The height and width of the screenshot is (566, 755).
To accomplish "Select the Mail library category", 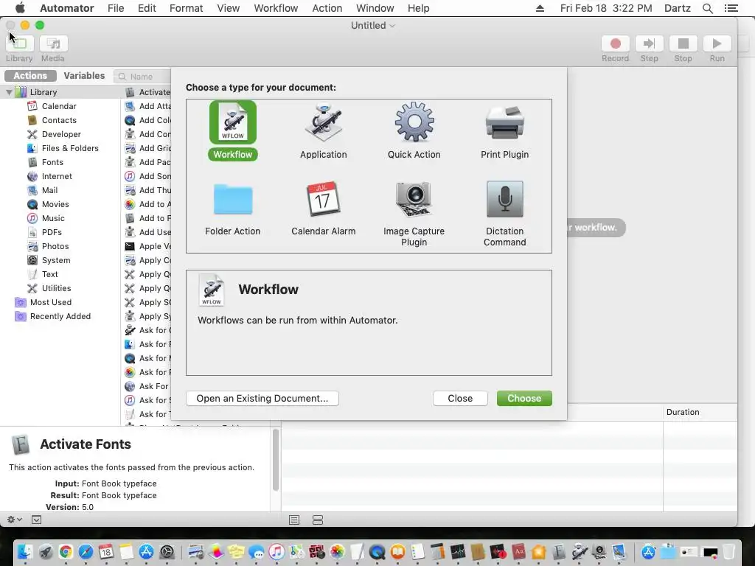I will pos(49,189).
